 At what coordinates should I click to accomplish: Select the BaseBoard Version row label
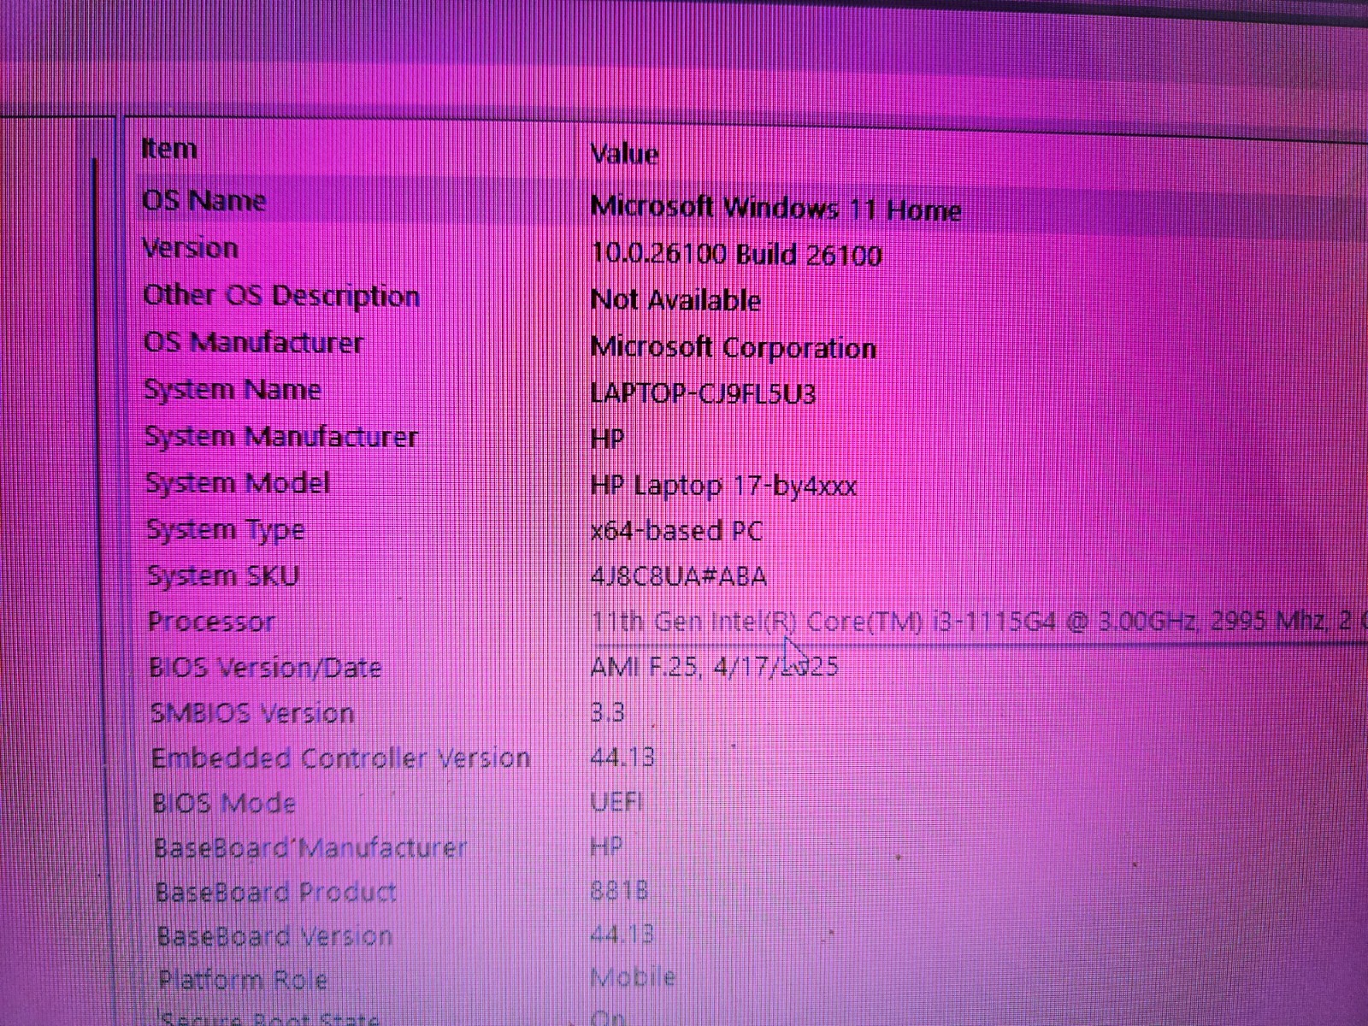point(274,936)
